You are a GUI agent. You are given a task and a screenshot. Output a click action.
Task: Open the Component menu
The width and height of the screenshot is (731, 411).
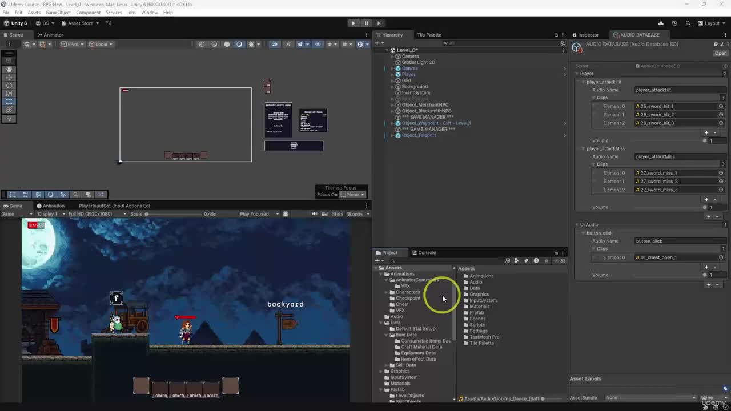(x=88, y=13)
